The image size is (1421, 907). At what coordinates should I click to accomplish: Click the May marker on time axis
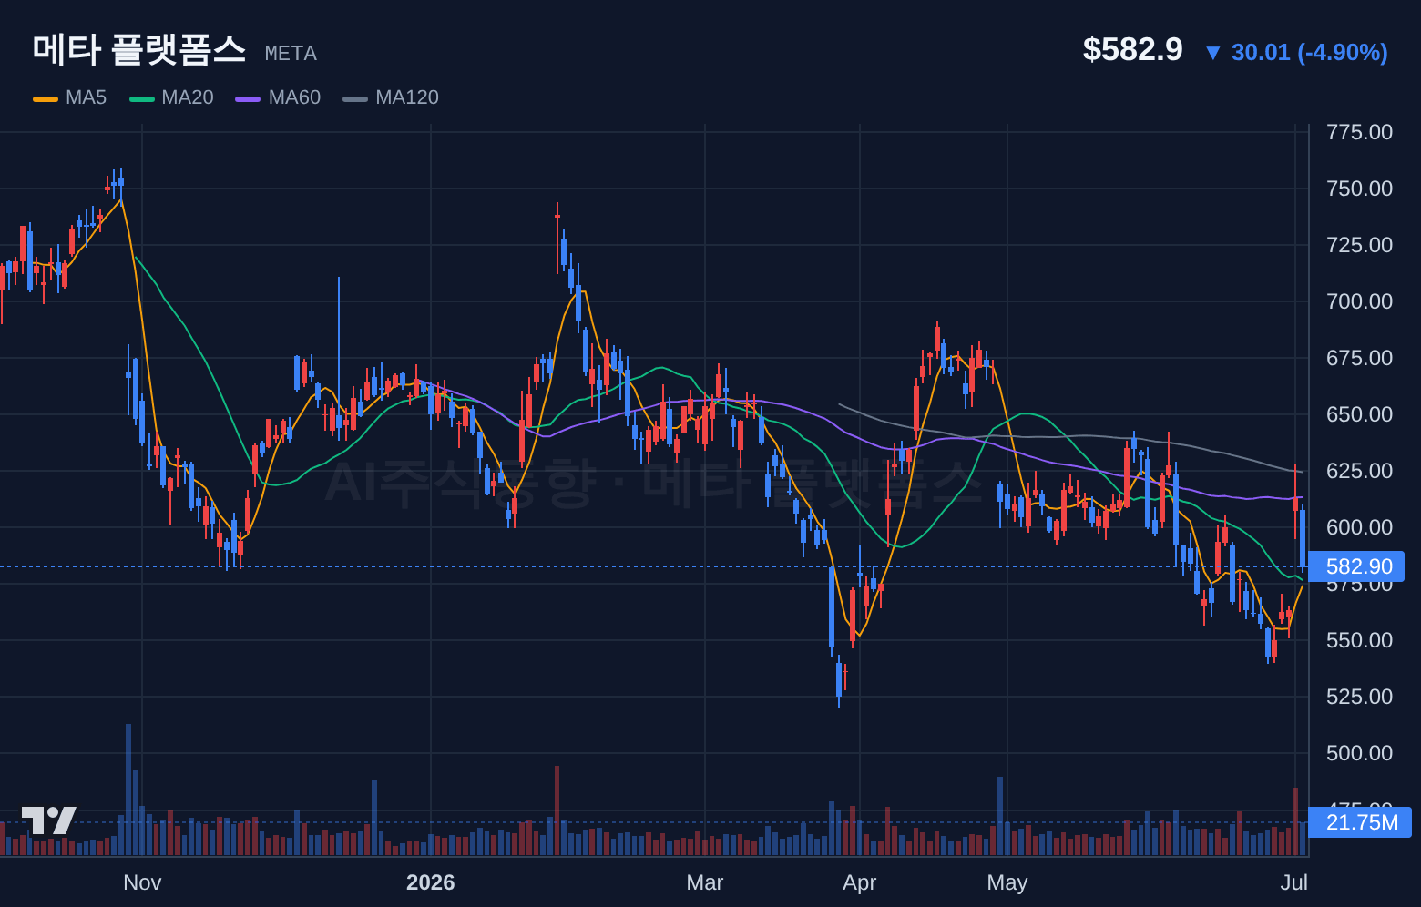pyautogui.click(x=1007, y=882)
